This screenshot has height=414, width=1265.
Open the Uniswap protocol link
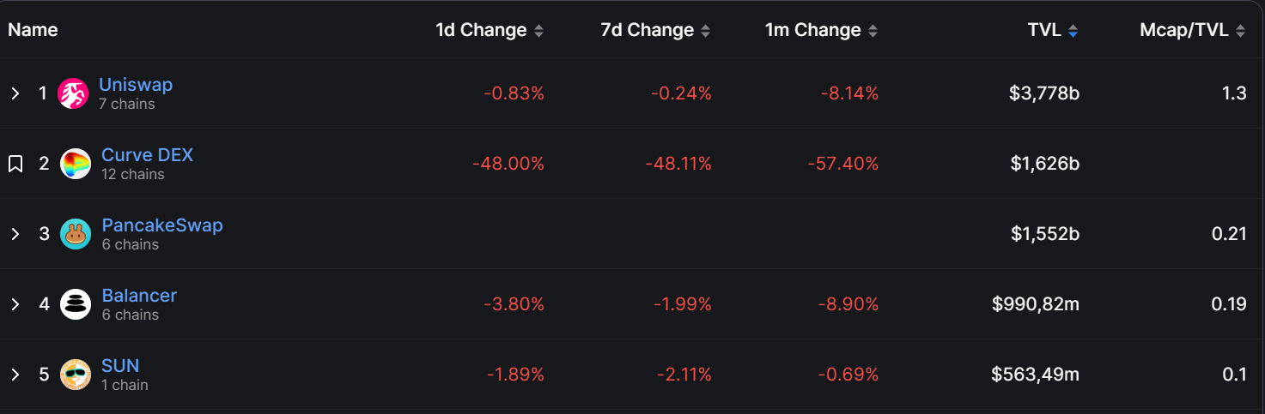(x=136, y=85)
